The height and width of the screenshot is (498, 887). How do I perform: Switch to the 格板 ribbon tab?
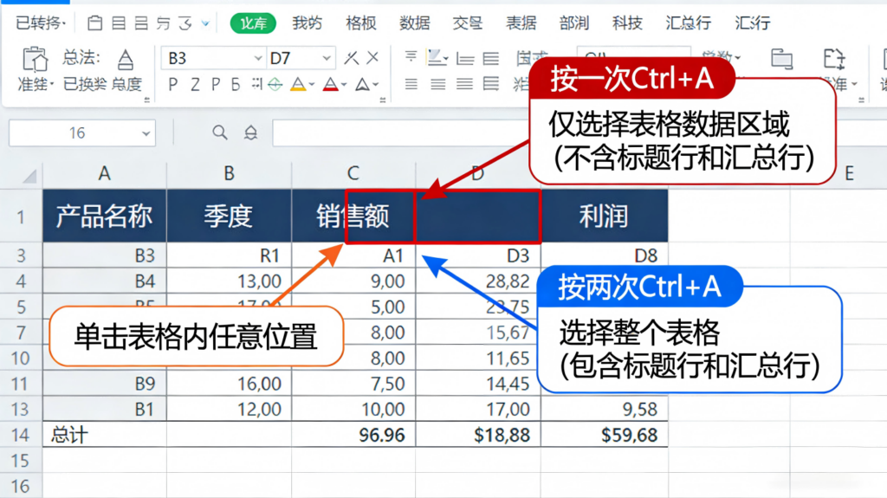(361, 23)
